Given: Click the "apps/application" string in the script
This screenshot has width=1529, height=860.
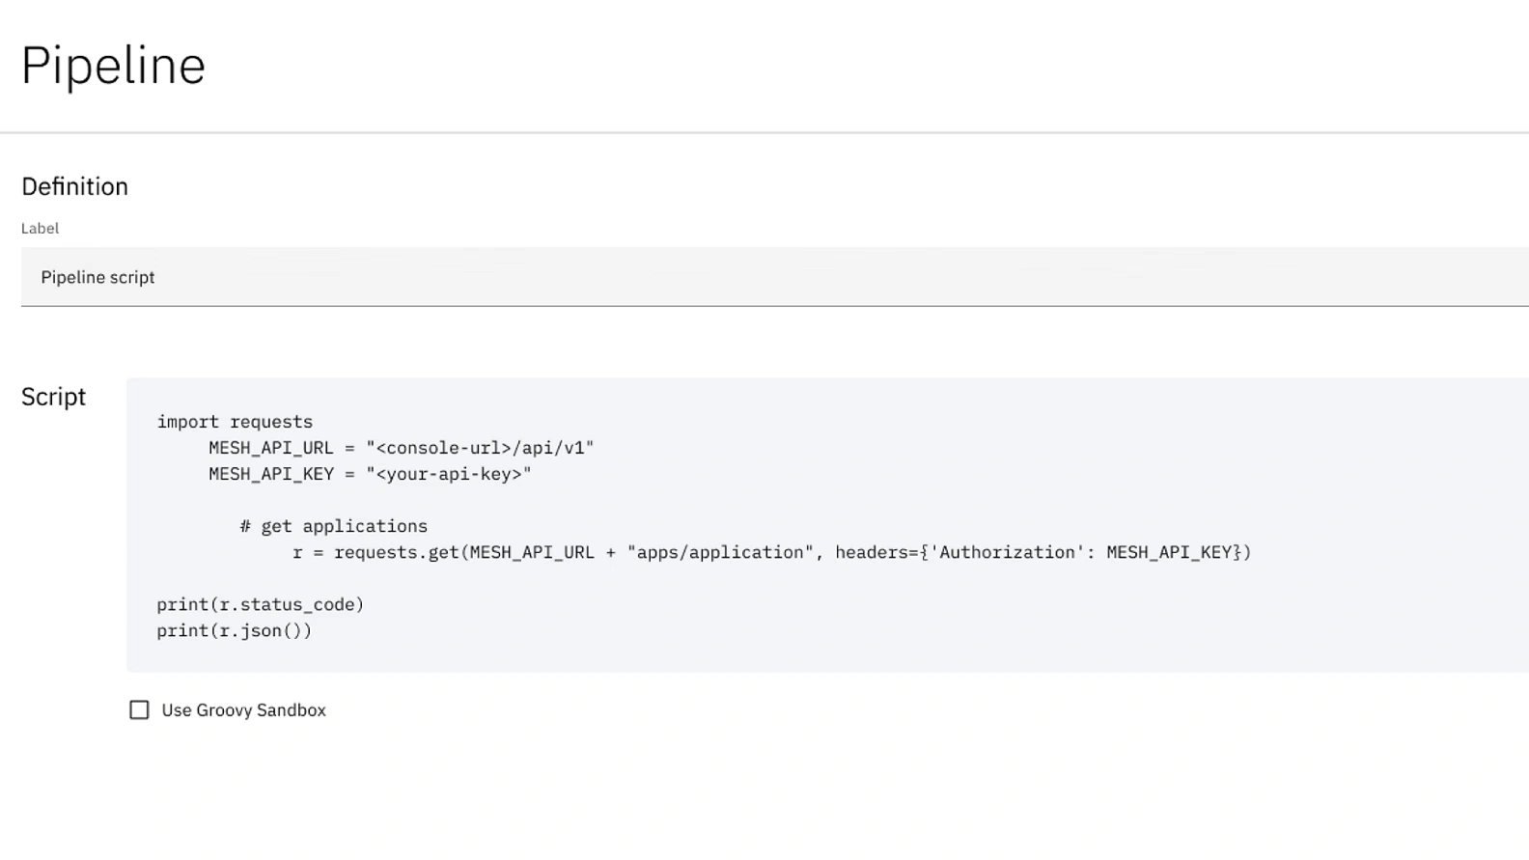Looking at the screenshot, I should tap(720, 552).
